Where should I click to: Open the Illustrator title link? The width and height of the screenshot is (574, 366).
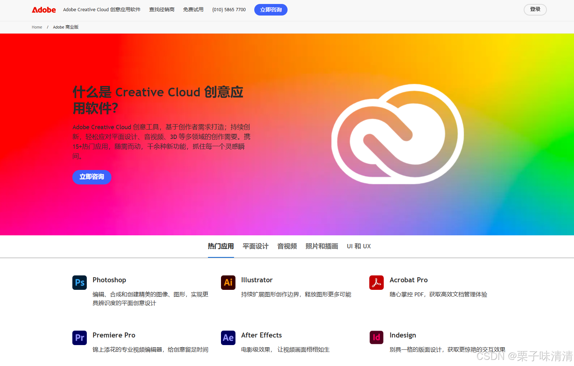tap(257, 280)
